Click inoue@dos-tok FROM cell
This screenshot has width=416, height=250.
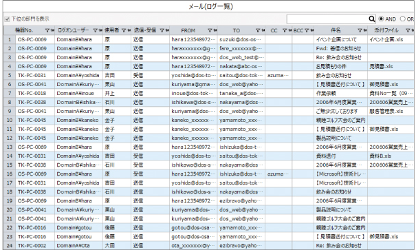click(193, 93)
